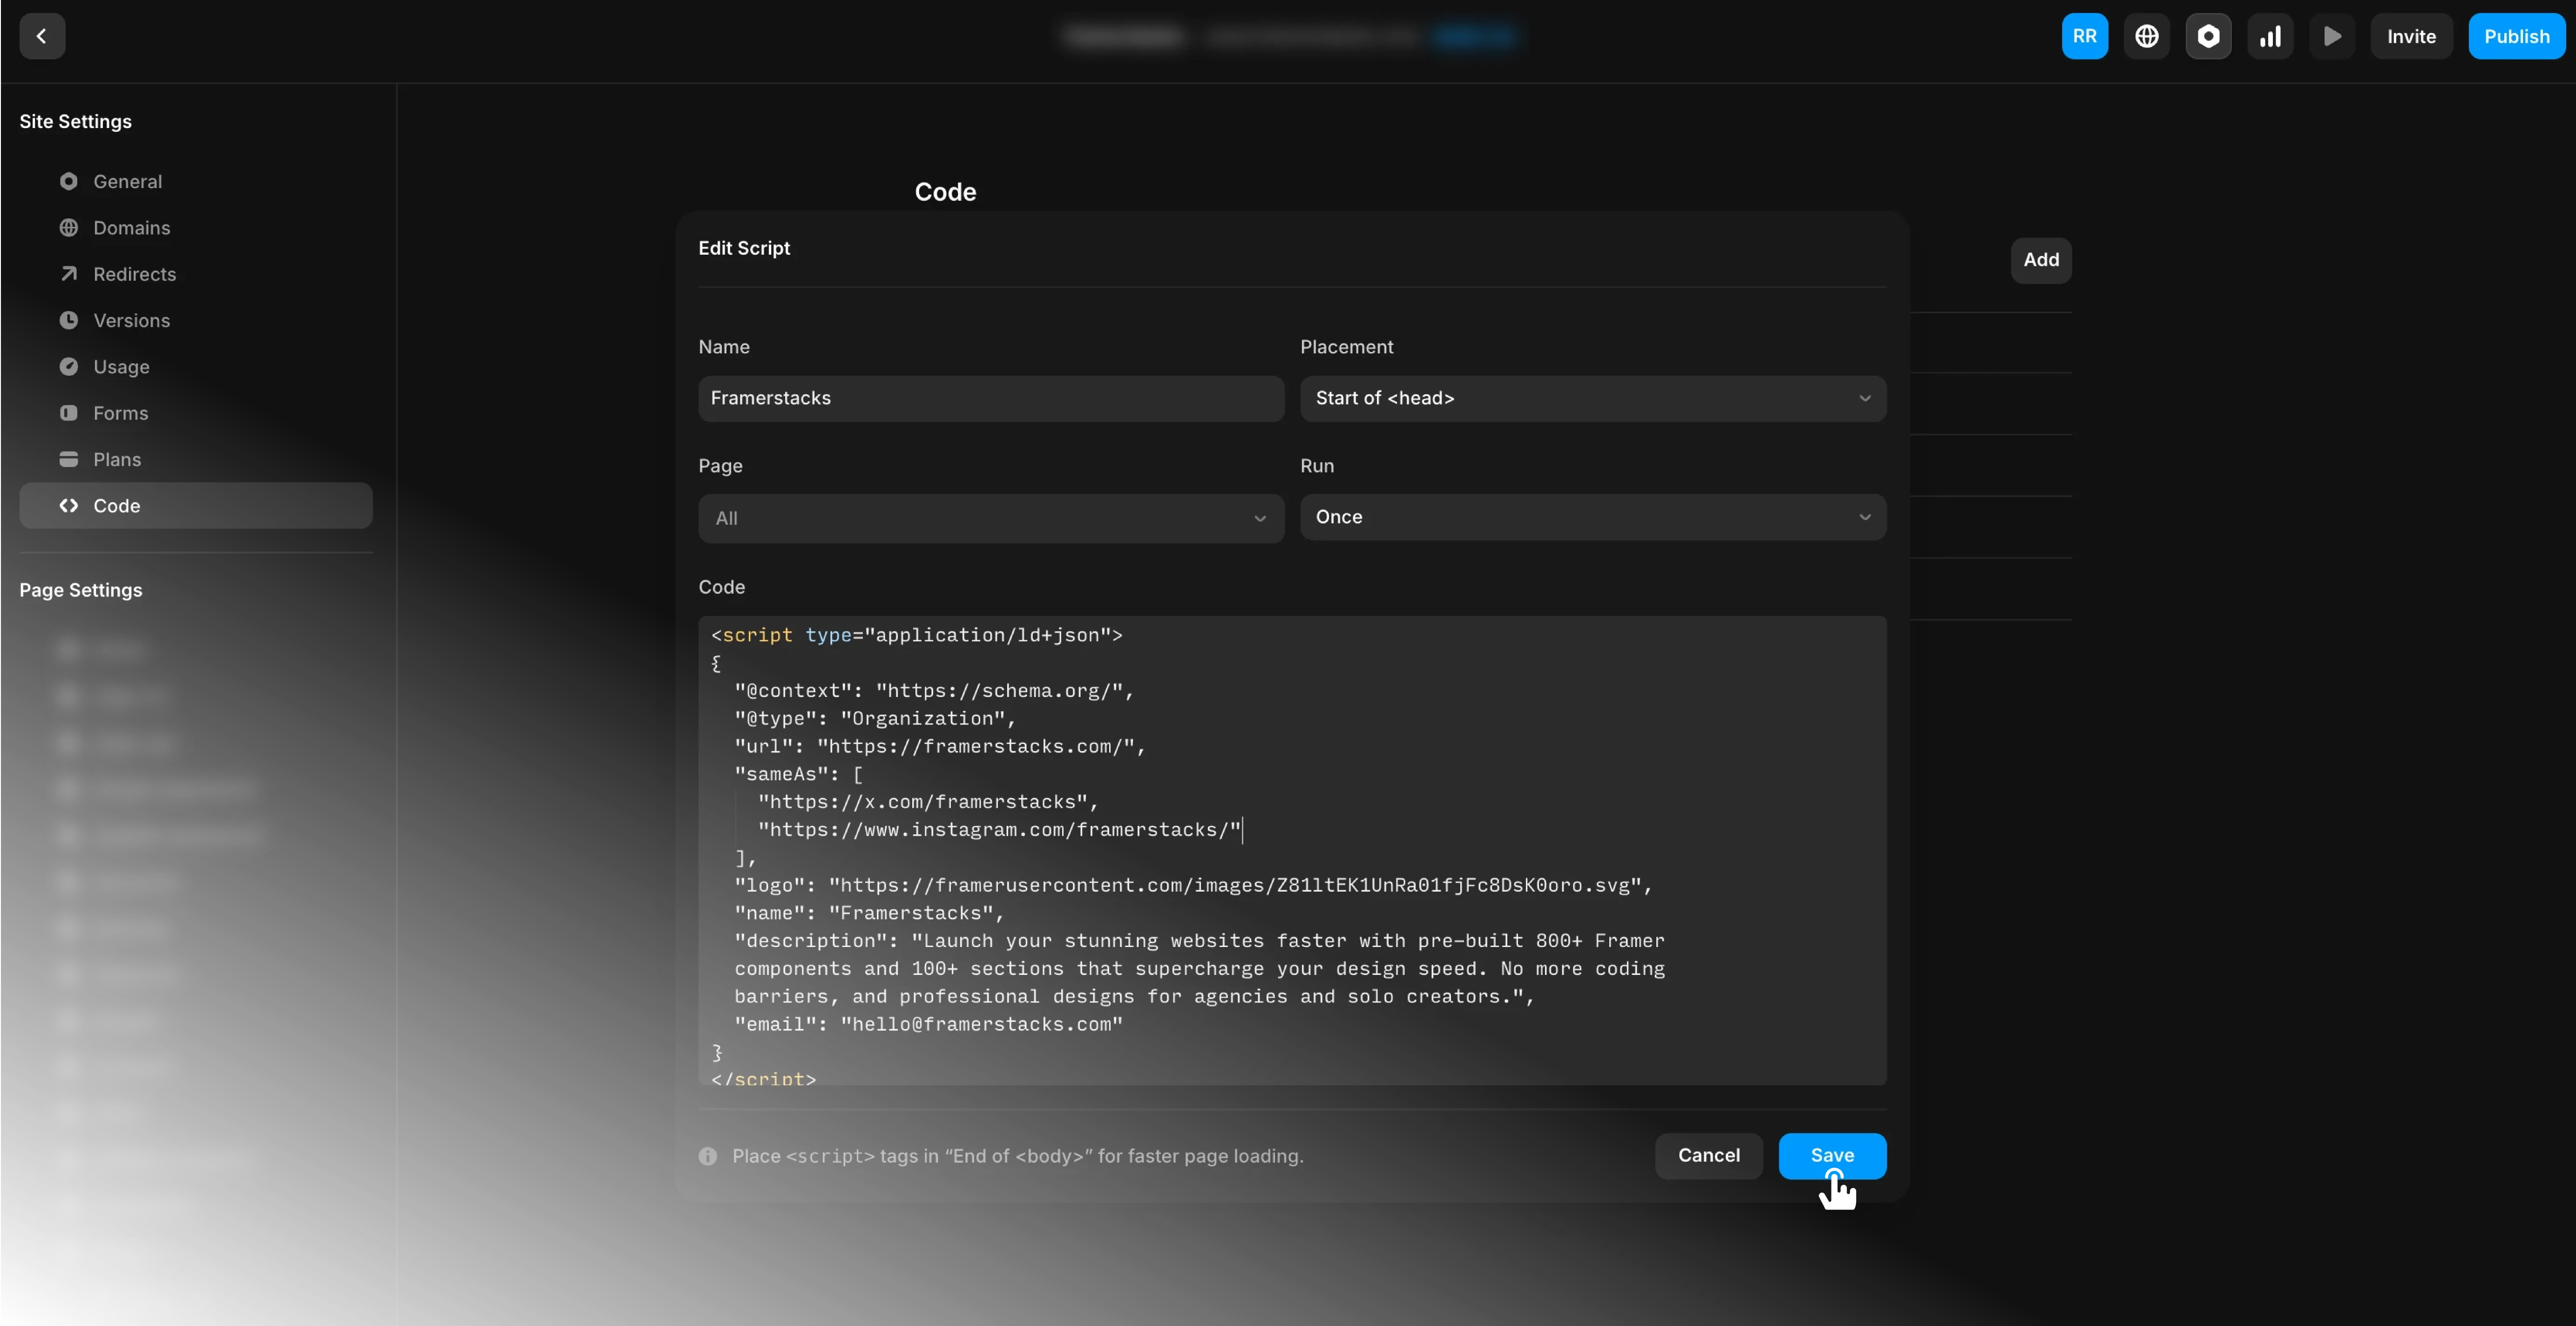
Task: Open the Run dropdown set to Once
Action: (x=1593, y=517)
